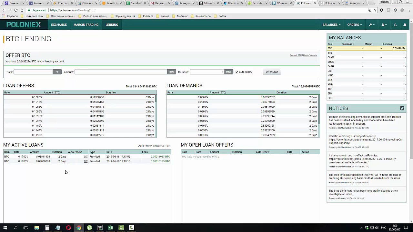
Task: Open the Improving Our Support Capacity link
Action: 366,141
